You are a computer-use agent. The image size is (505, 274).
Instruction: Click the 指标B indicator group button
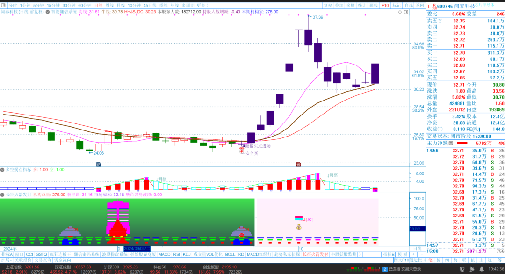pyautogui.click(x=389, y=254)
